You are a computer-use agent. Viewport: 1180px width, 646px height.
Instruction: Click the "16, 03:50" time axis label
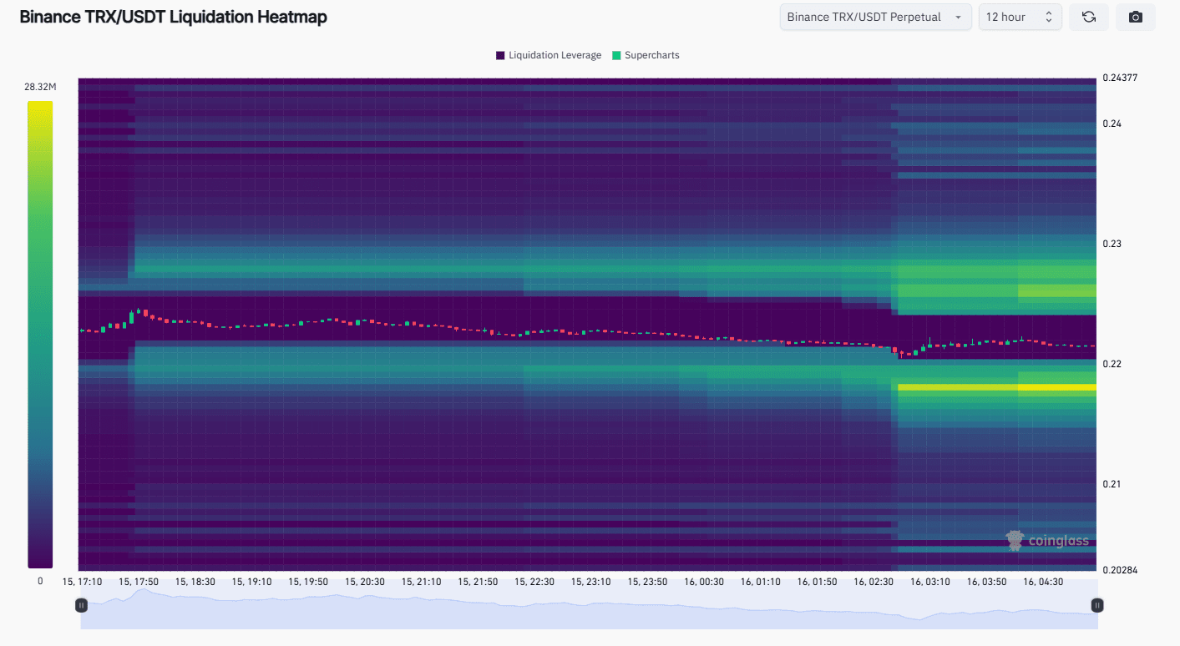[x=988, y=581]
